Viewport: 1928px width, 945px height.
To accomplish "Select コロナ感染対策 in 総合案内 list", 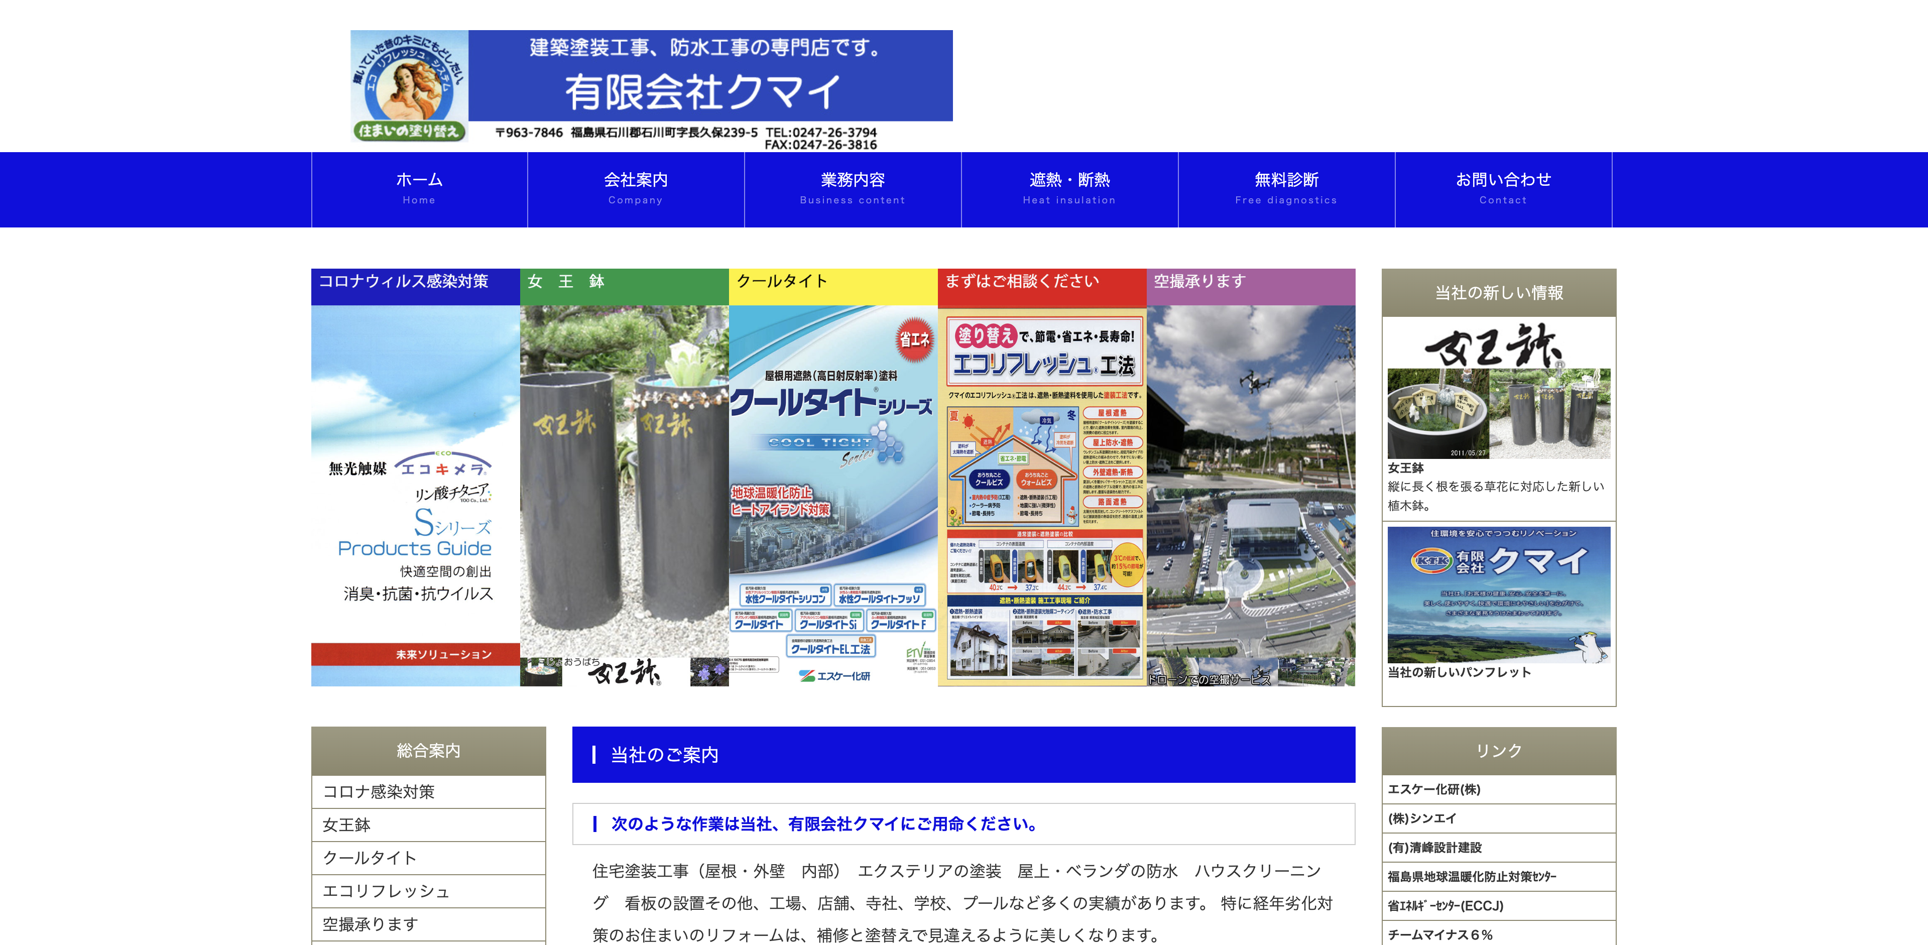I will pos(428,792).
